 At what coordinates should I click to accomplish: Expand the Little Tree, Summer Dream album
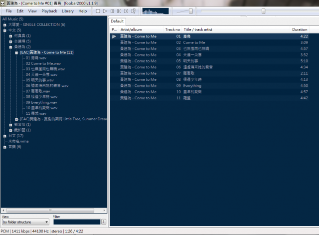16,119
